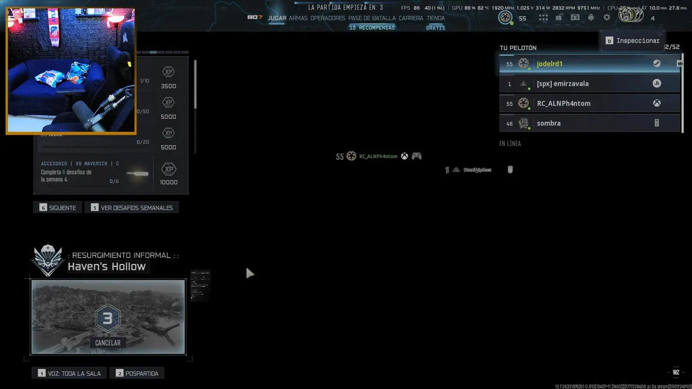Click the mouse input icon in lobby center
The image size is (692, 389).
pos(510,170)
